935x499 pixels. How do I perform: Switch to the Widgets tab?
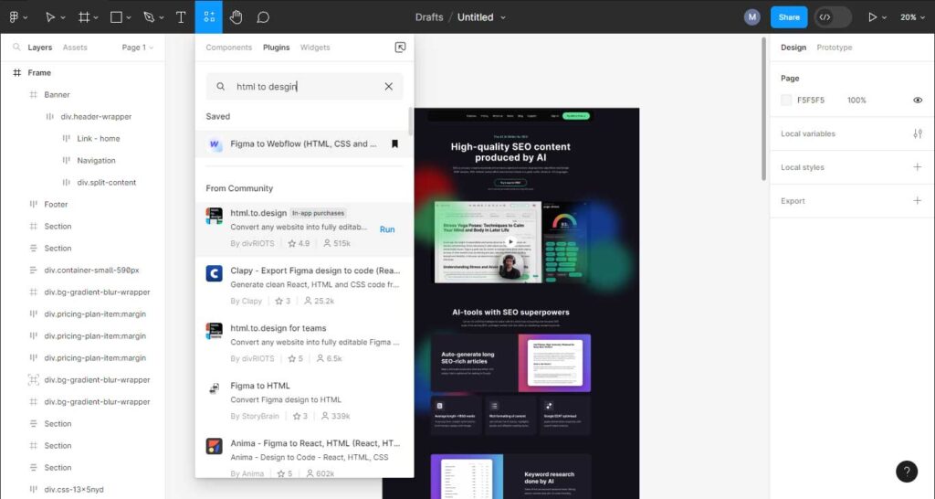click(315, 48)
